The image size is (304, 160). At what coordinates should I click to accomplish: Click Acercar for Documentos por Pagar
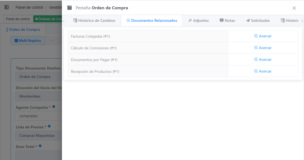(263, 59)
